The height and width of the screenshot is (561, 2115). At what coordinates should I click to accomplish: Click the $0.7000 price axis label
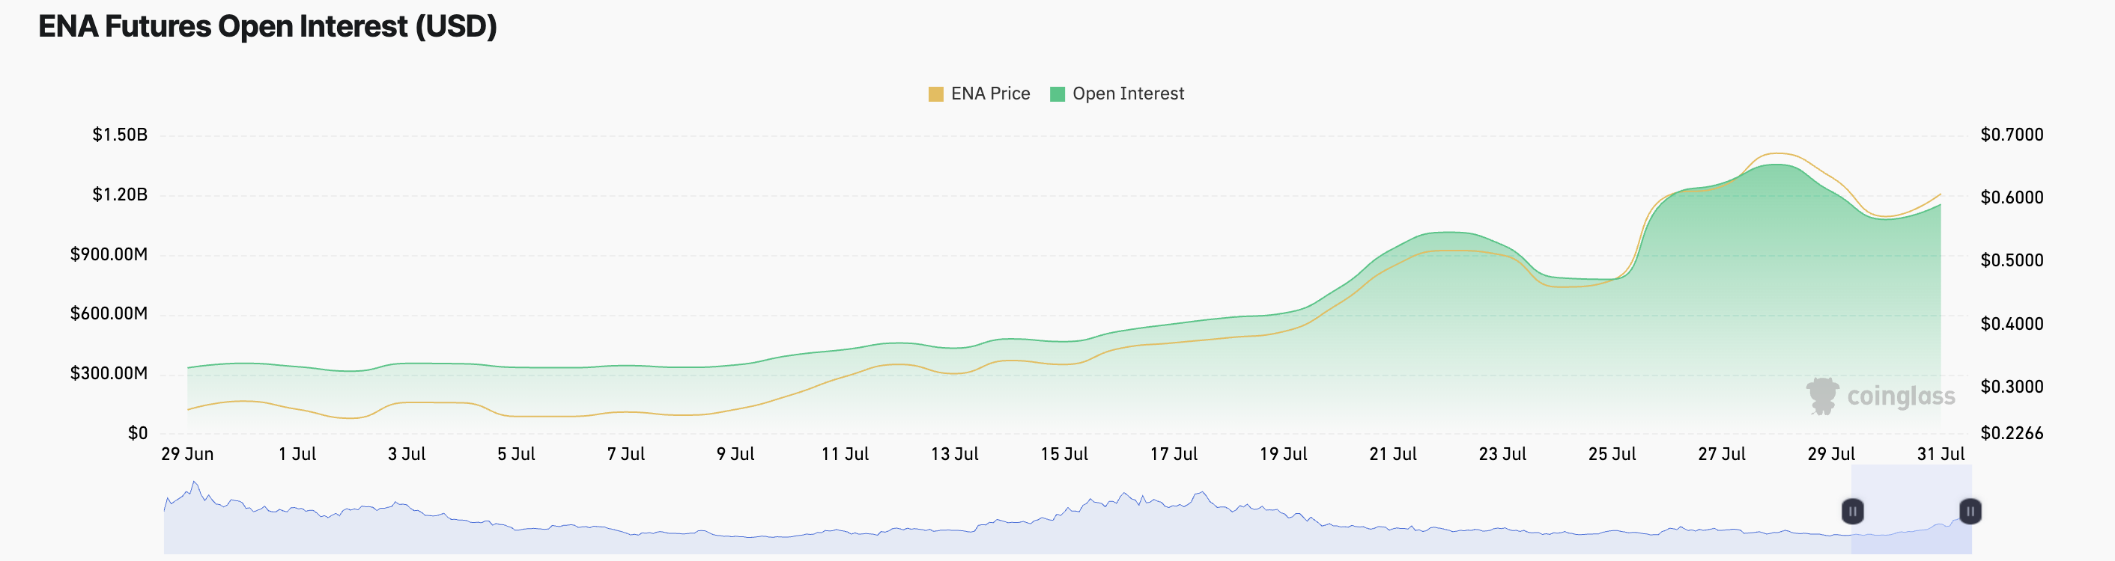click(x=2012, y=135)
